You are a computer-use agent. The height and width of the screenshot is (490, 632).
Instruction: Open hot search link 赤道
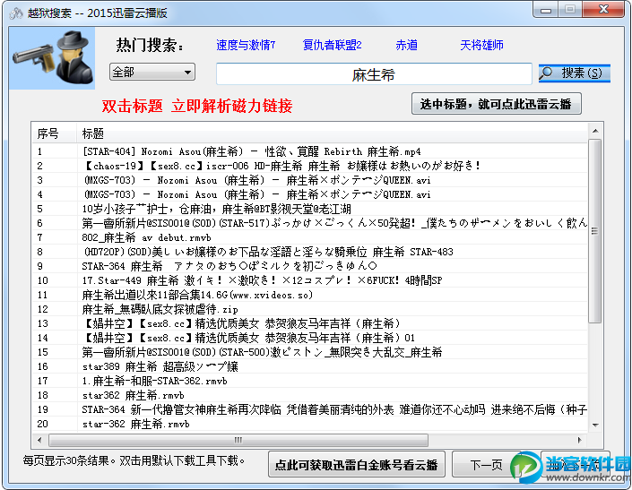(x=406, y=45)
